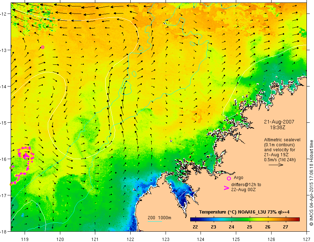Click the latitude axis label '-16'
The width and height of the screenshot is (314, 242).
(4, 159)
